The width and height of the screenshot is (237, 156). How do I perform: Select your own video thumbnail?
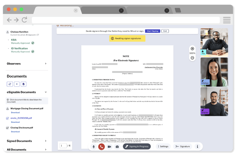click(214, 42)
